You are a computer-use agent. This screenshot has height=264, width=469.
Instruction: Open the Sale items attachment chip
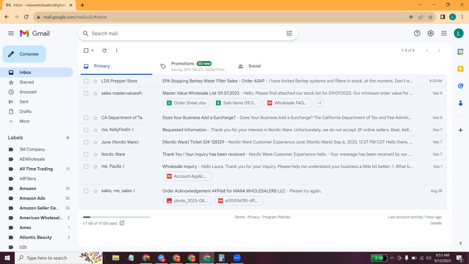tap(237, 103)
